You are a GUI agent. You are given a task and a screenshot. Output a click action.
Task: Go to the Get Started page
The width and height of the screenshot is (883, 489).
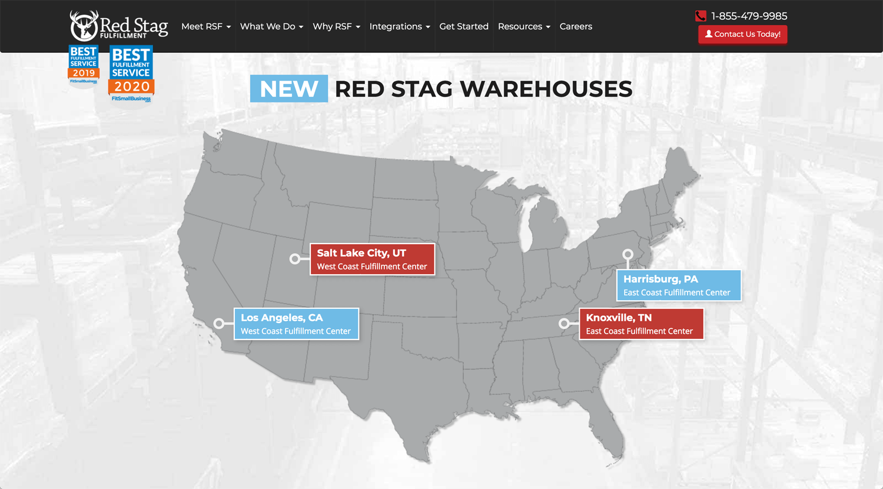pos(464,26)
